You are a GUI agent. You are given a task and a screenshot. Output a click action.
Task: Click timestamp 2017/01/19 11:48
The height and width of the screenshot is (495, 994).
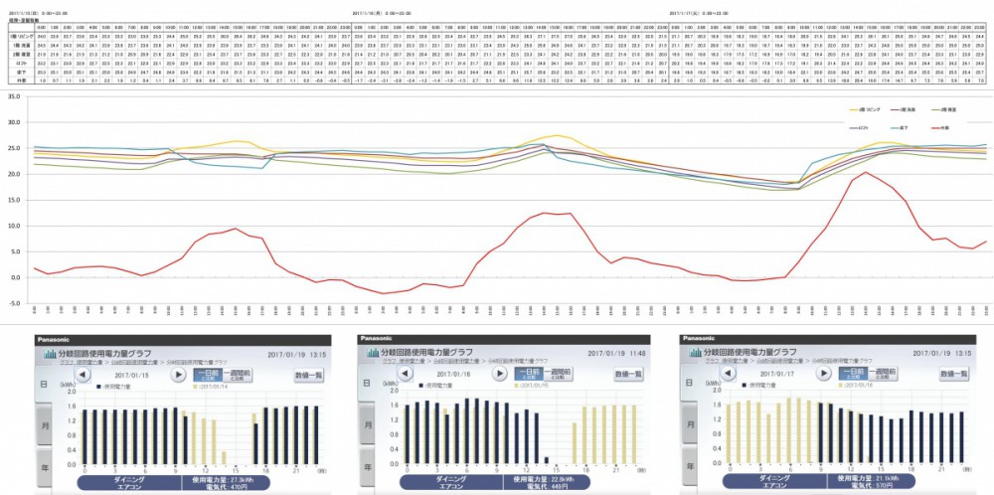pyautogui.click(x=616, y=353)
